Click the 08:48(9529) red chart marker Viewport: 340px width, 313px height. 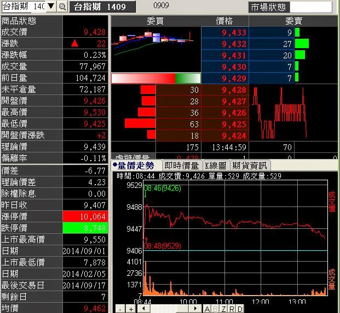pyautogui.click(x=162, y=246)
